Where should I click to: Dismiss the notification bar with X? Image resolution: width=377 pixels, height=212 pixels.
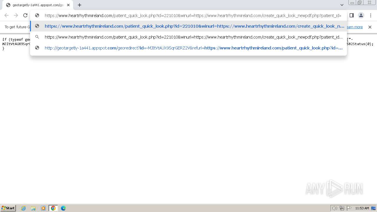coord(370,27)
